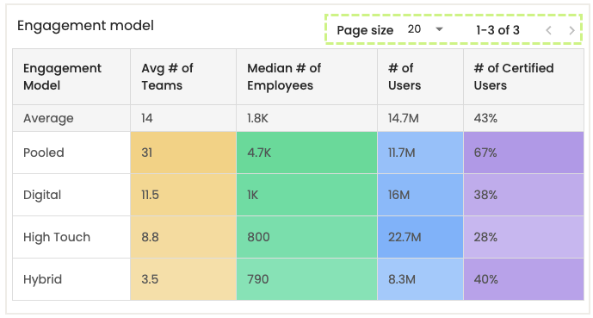The width and height of the screenshot is (593, 318).
Task: Click the Average row label
Action: pos(48,118)
